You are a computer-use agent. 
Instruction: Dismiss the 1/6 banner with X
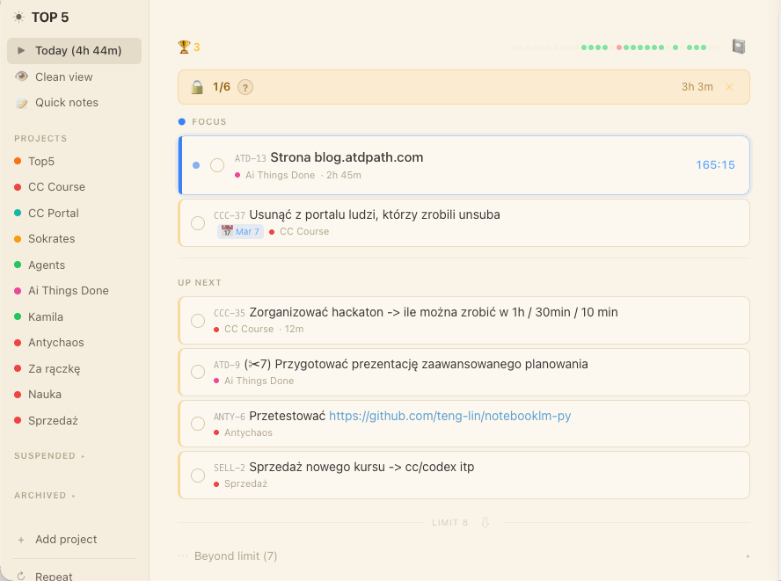[x=729, y=87]
